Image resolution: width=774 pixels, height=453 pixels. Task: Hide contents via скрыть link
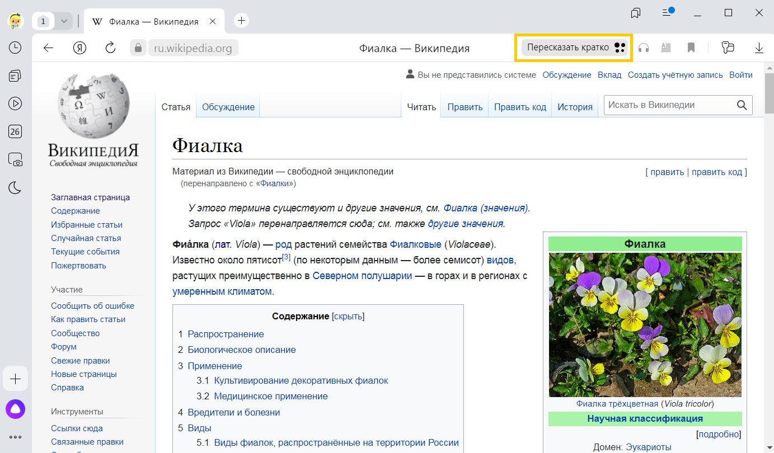pyautogui.click(x=348, y=317)
